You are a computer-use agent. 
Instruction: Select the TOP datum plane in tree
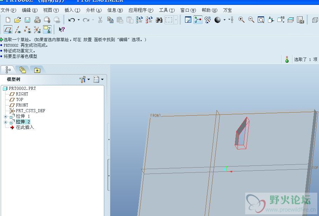[x=20, y=100]
